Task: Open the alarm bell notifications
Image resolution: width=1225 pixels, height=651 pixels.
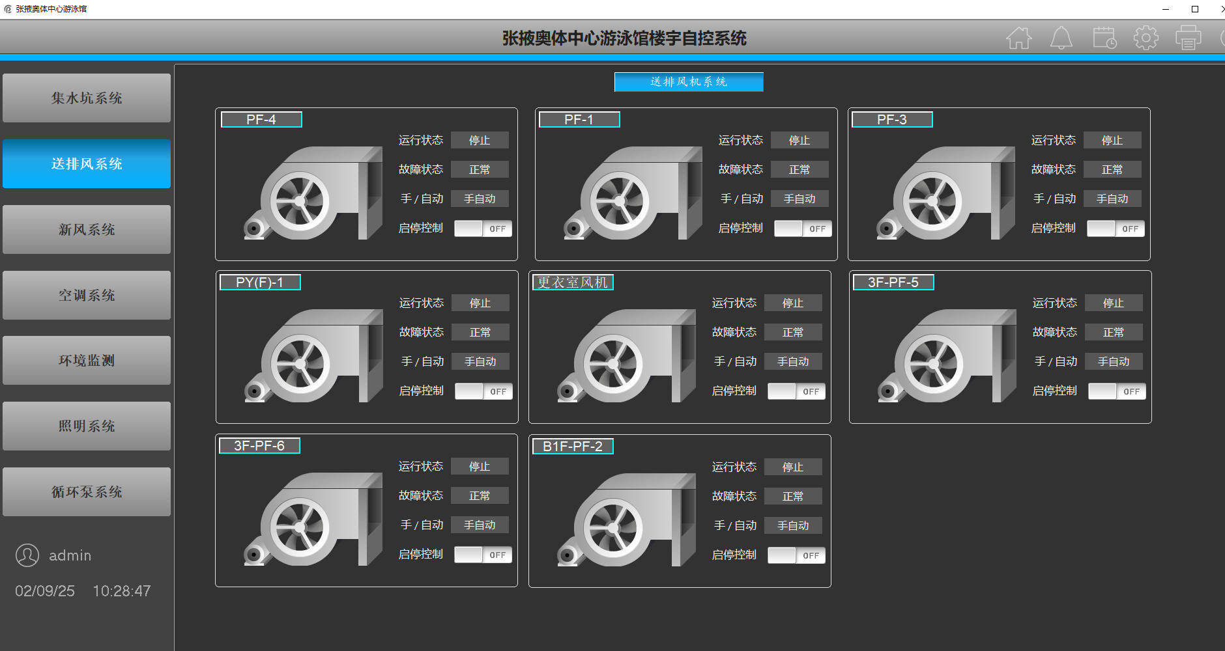Action: coord(1061,38)
